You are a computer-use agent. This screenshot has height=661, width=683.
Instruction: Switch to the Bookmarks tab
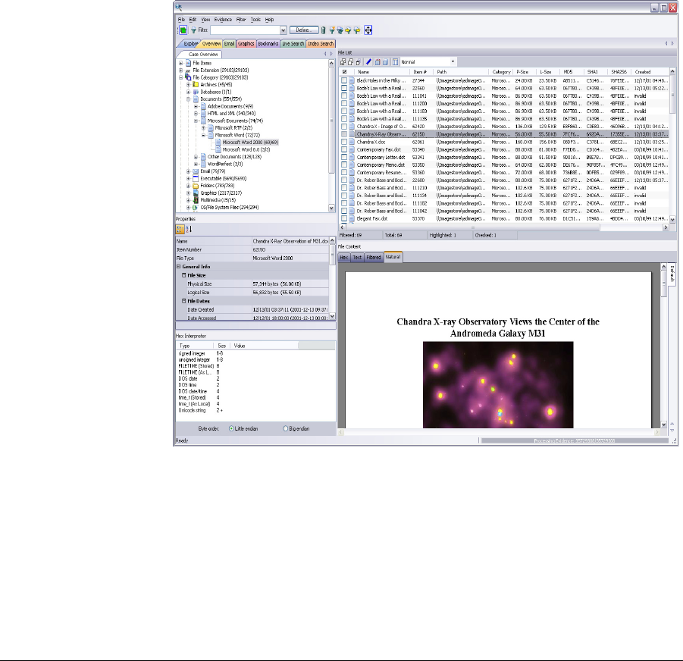[268, 43]
